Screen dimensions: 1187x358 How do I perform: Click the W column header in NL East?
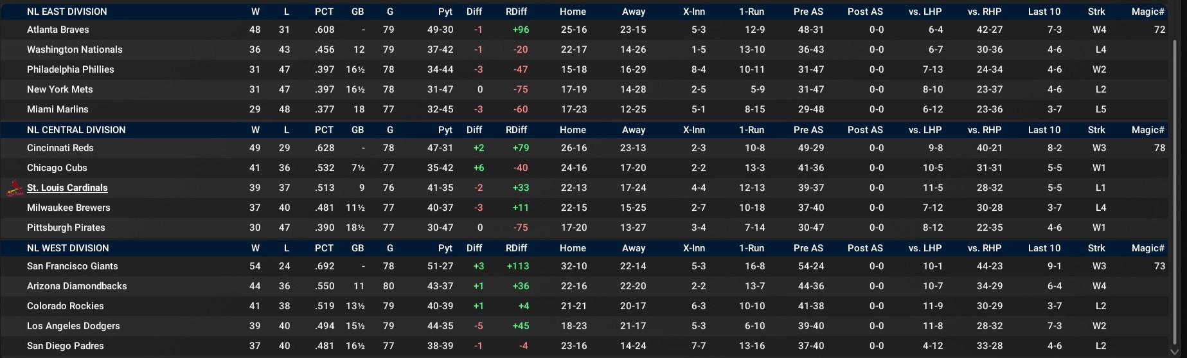(255, 12)
